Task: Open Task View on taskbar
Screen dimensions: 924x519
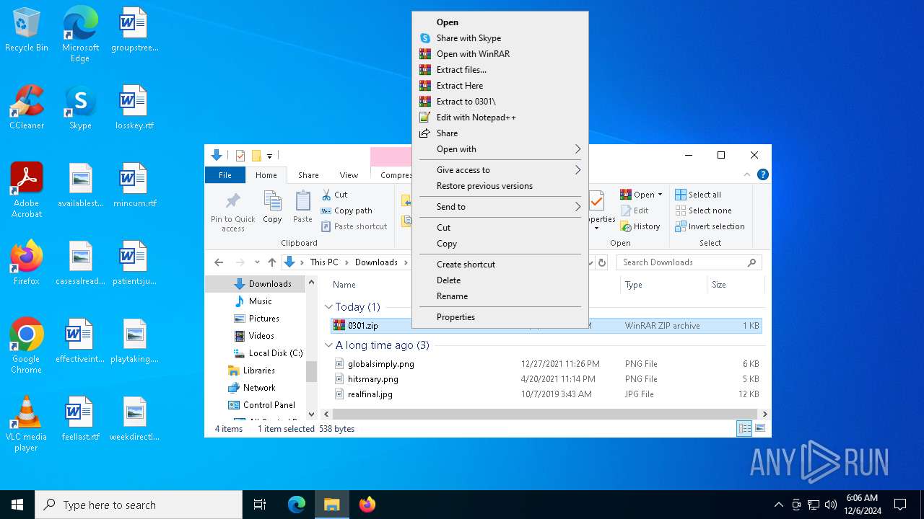Action: pos(260,505)
